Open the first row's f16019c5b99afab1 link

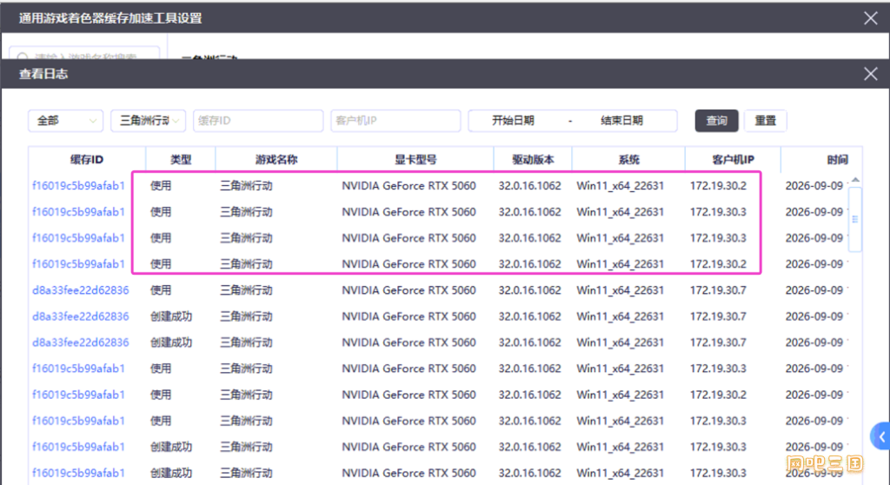(x=78, y=186)
